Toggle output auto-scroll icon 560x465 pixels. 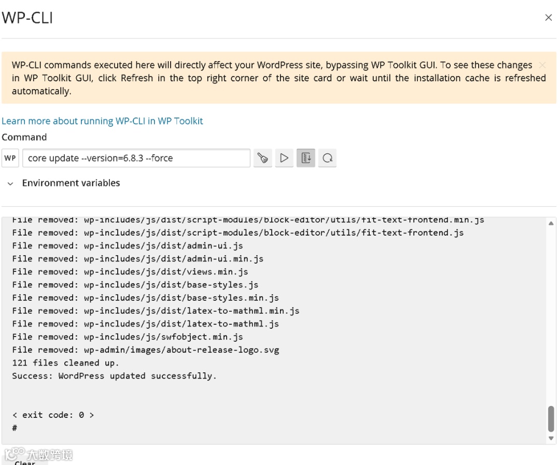[306, 158]
